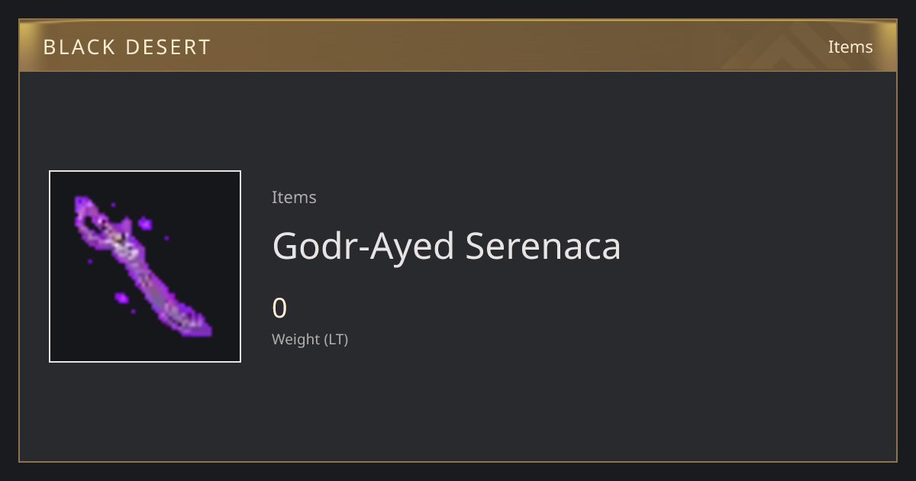The width and height of the screenshot is (916, 481).
Task: Open the Items category above the title
Action: click(x=294, y=197)
